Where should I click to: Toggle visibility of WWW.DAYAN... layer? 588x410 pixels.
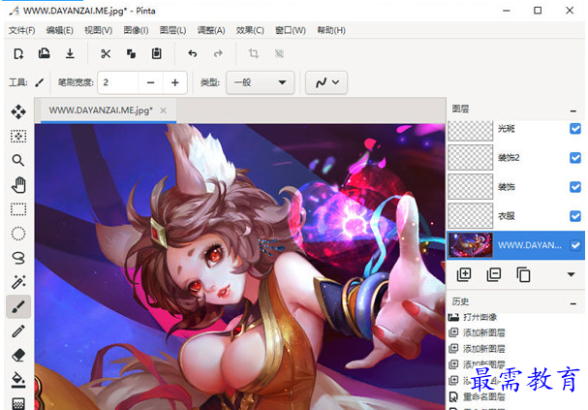[575, 245]
